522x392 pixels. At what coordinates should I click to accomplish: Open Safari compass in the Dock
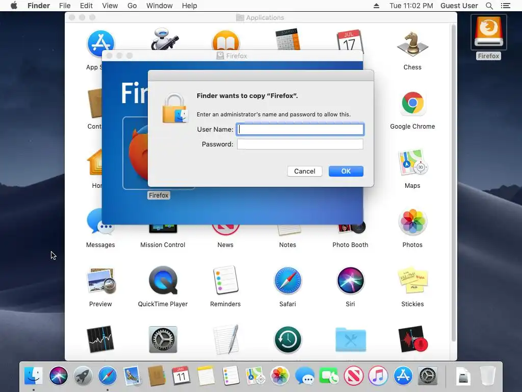click(107, 376)
